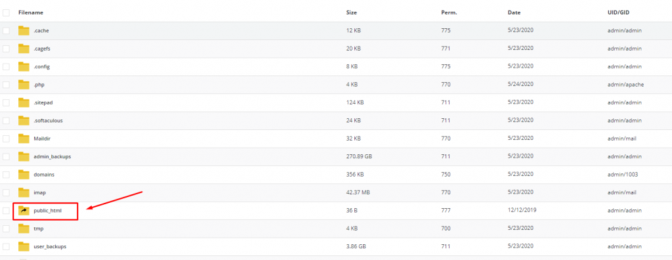
Task: Open the .softaculous folder name
Action: (x=48, y=121)
